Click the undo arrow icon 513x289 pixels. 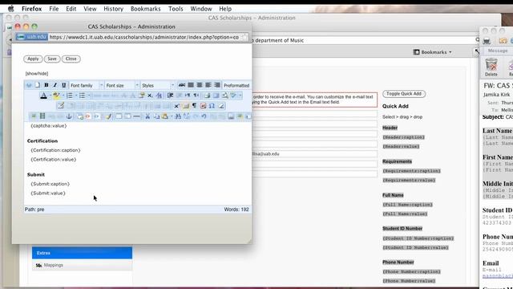tap(204, 116)
